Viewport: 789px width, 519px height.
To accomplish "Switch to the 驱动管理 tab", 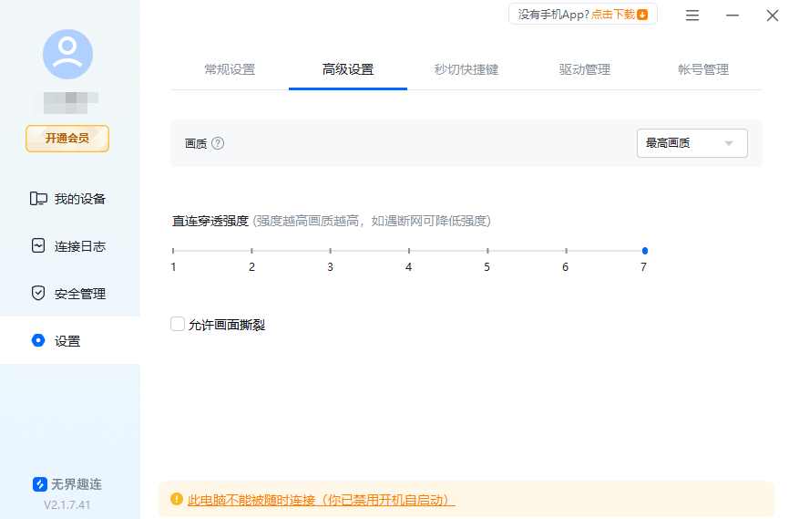I will (x=585, y=69).
